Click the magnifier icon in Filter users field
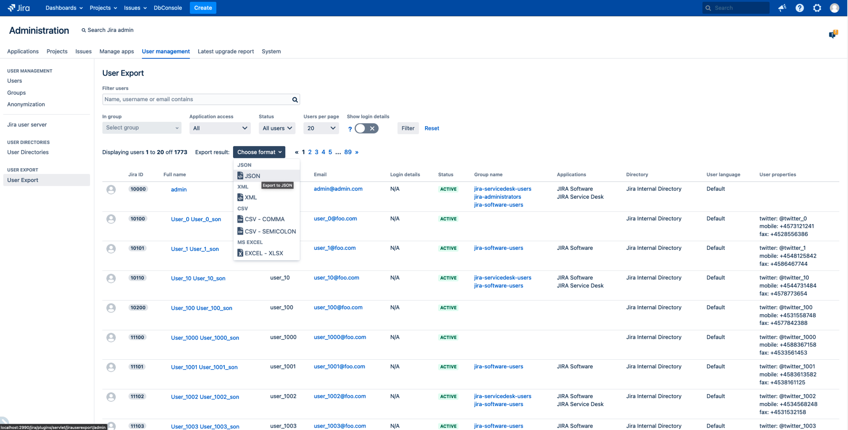Viewport: 848px width, 430px height. click(295, 99)
